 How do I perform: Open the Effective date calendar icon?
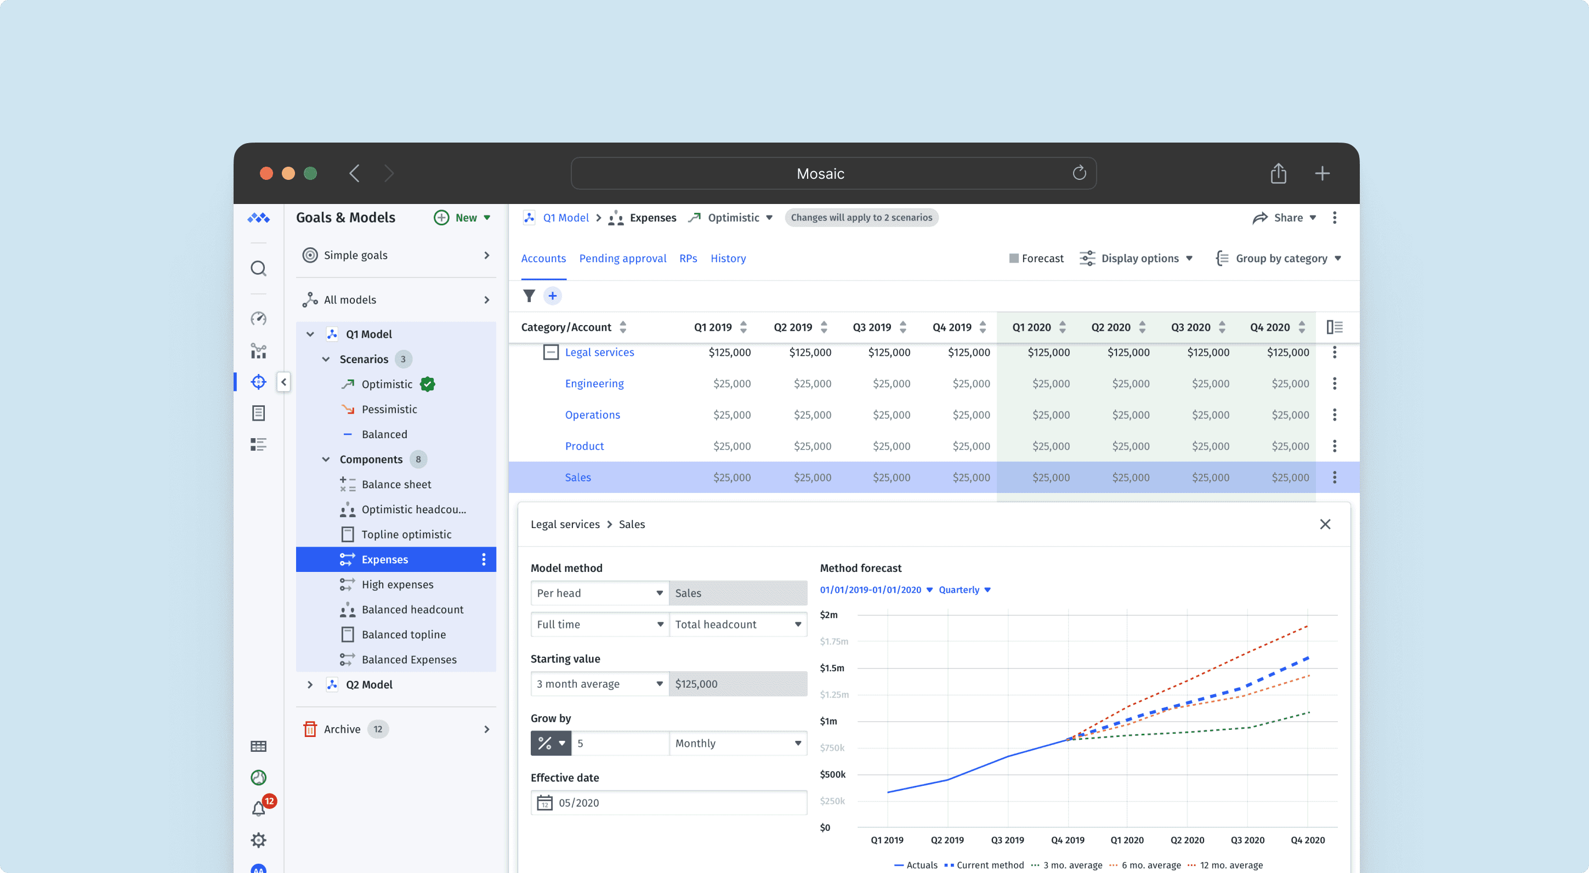(x=544, y=803)
